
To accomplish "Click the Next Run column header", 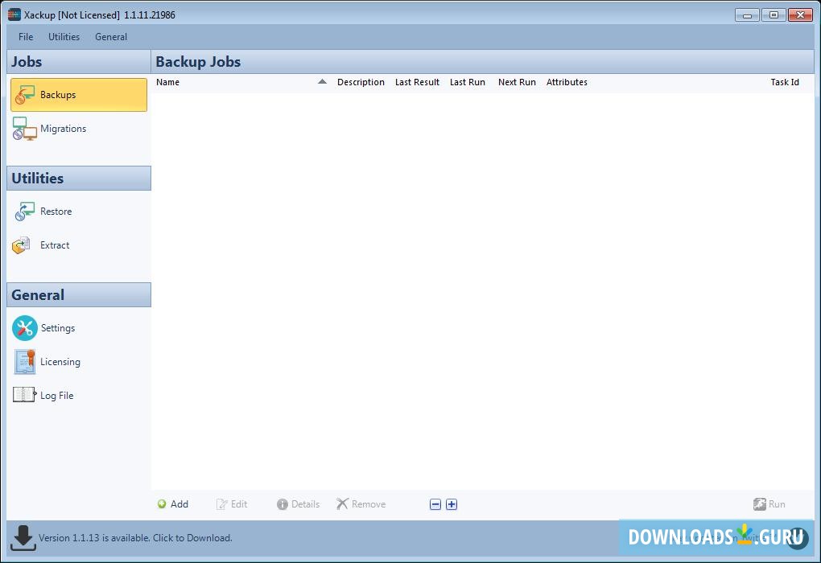I will [517, 82].
